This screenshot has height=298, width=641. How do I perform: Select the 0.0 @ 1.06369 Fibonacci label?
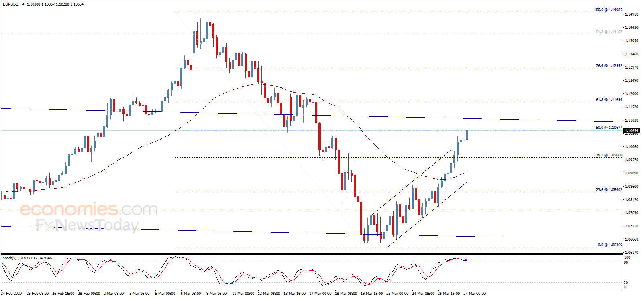pos(610,245)
